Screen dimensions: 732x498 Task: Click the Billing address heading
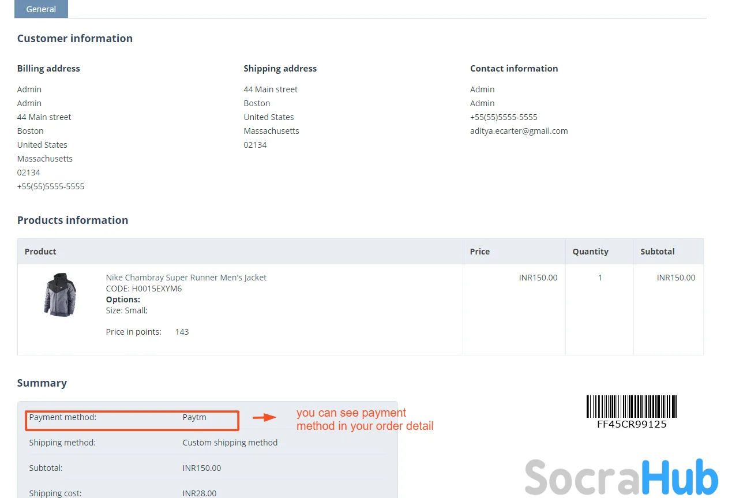pos(48,68)
